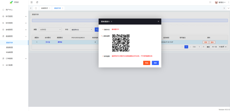The height and width of the screenshot is (111, 230).
Task: Select the 通道列表 tab
Action: (57, 8)
